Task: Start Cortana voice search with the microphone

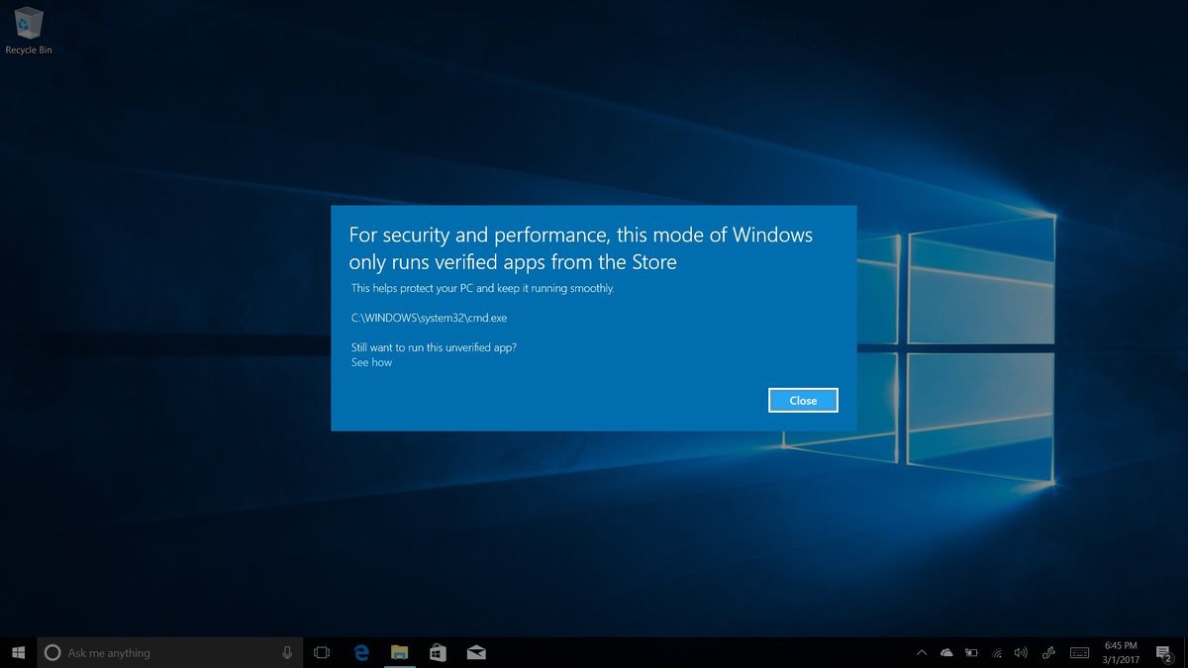Action: click(288, 652)
